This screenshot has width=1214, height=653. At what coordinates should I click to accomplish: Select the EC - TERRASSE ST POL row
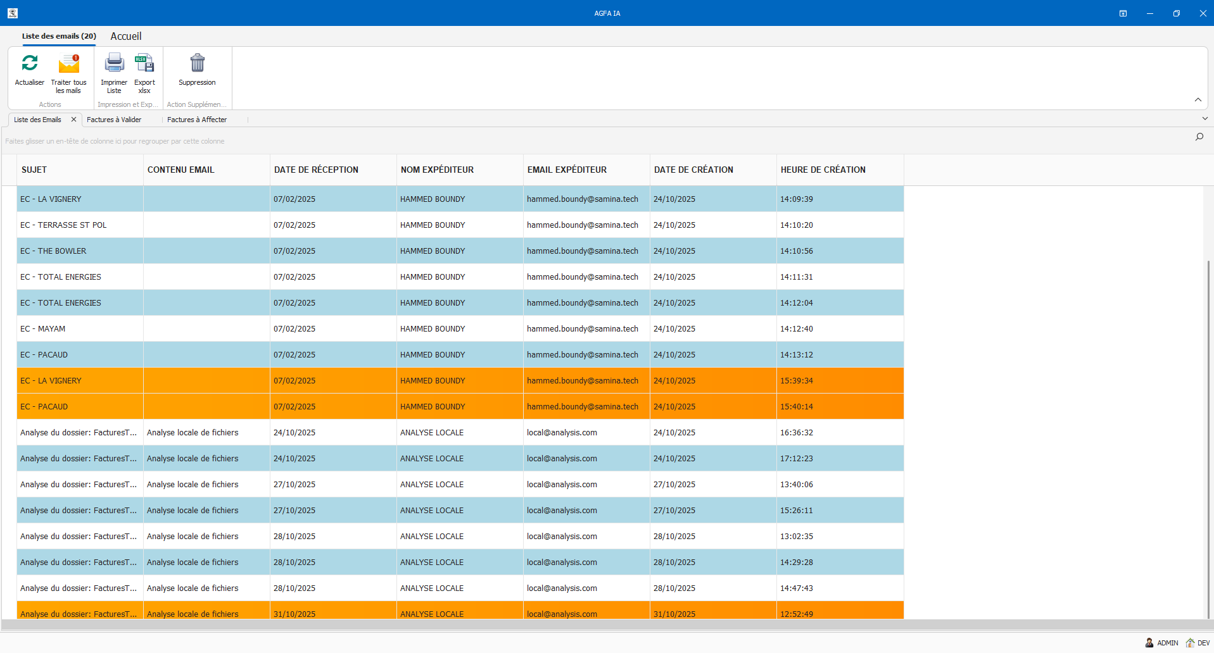coord(63,225)
